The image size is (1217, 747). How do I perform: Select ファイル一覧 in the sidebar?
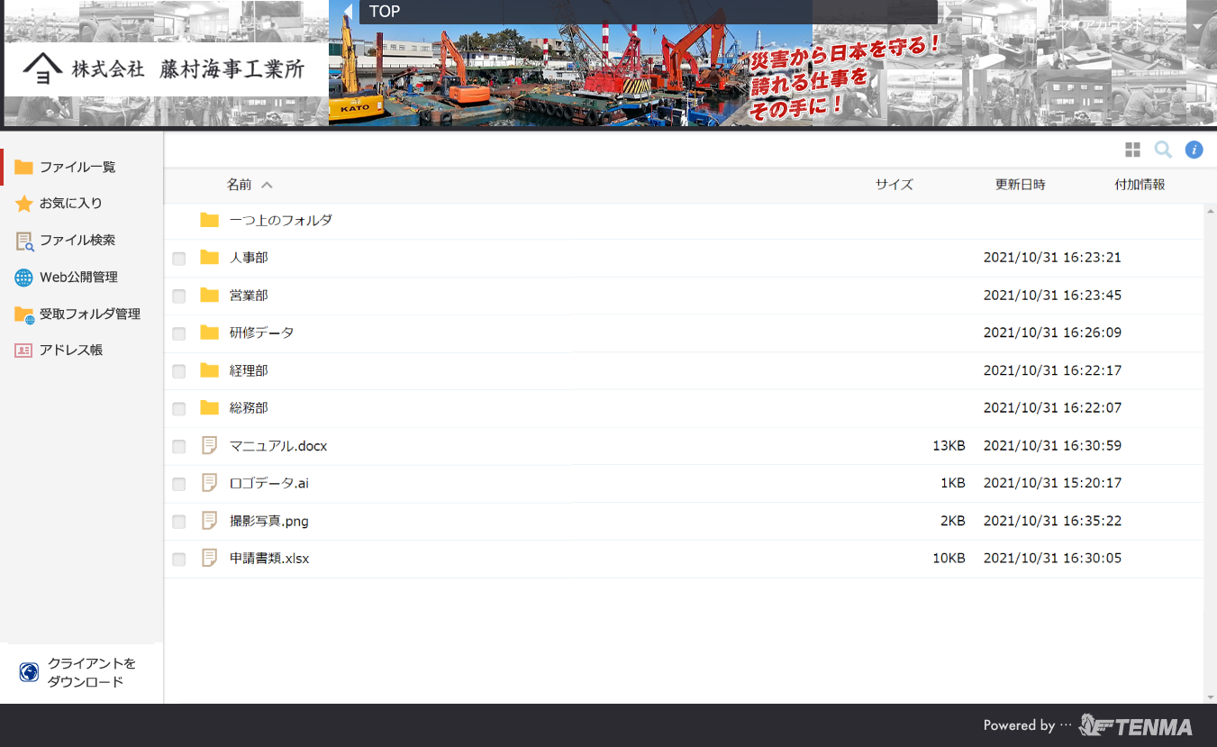[77, 167]
